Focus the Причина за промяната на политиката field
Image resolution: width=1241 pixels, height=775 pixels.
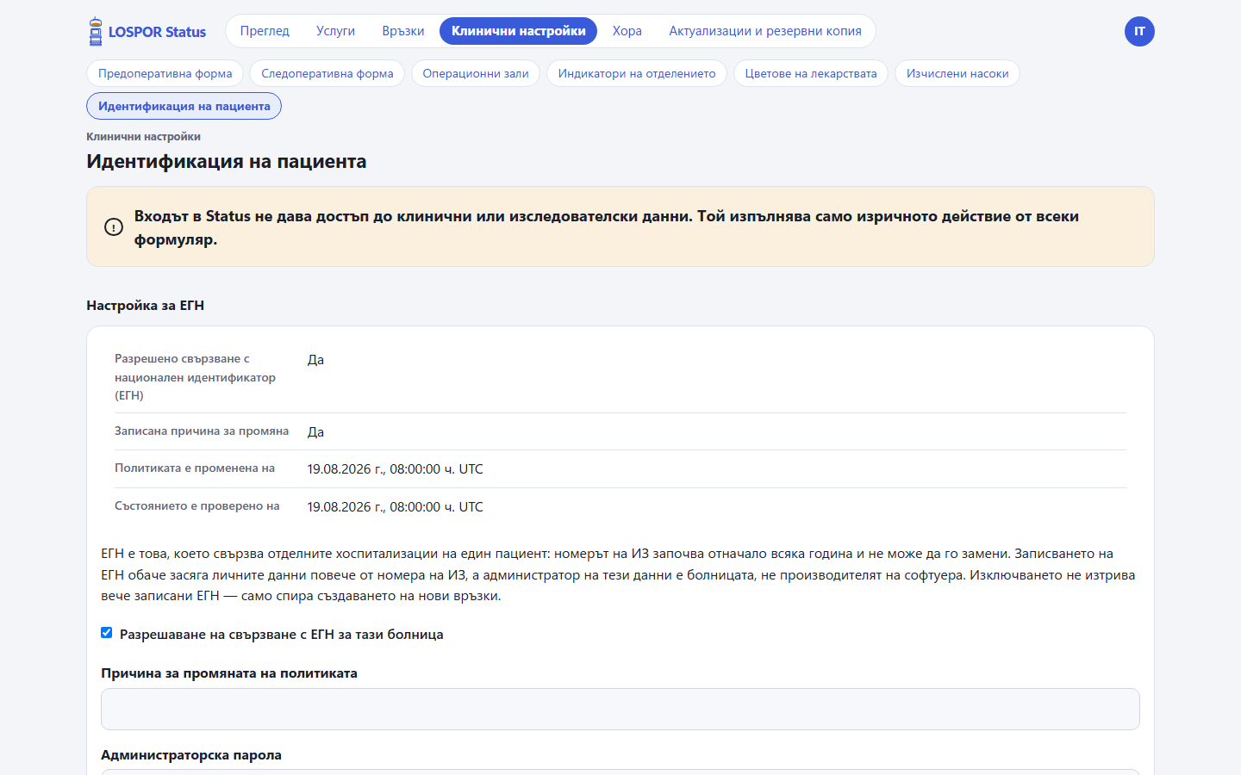point(620,709)
